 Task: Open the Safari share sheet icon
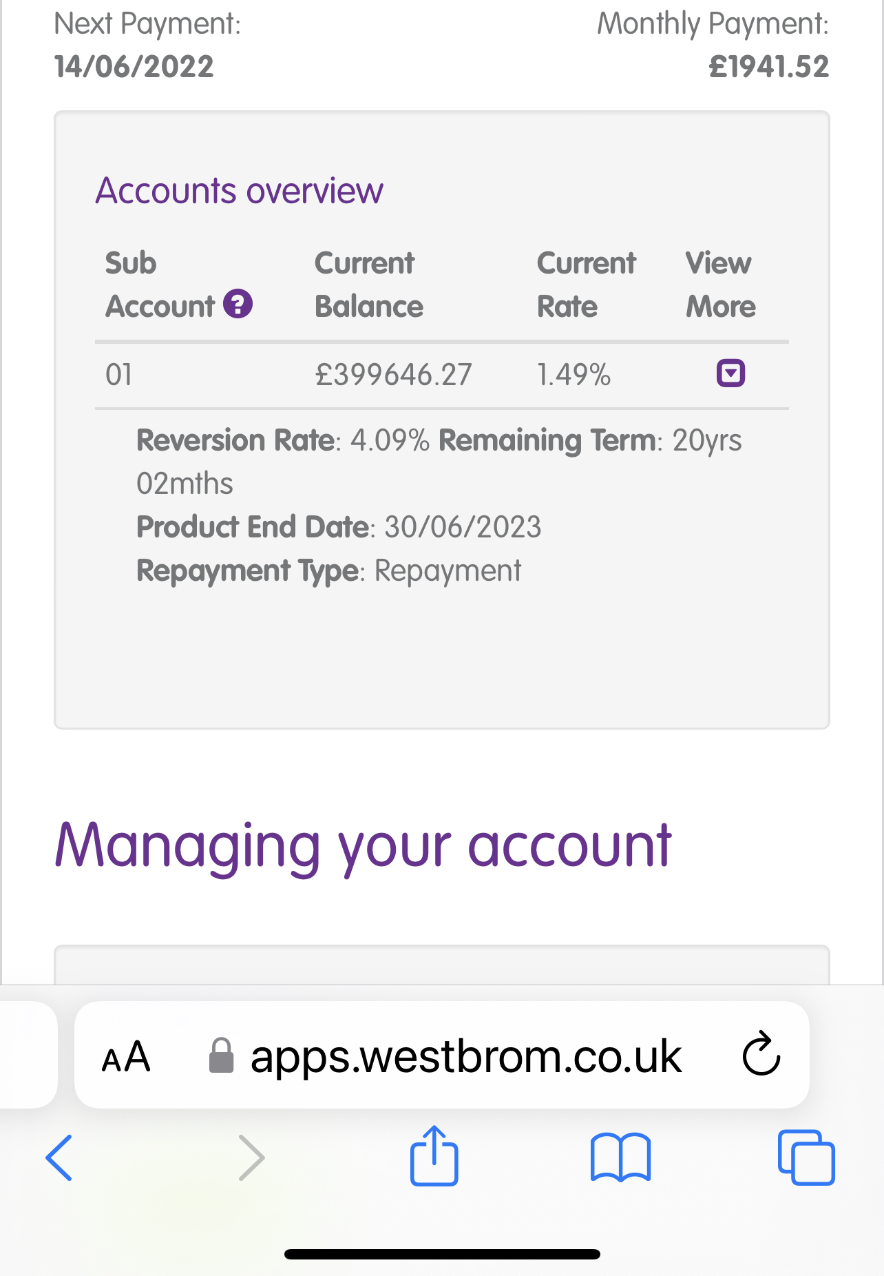[x=434, y=1155]
